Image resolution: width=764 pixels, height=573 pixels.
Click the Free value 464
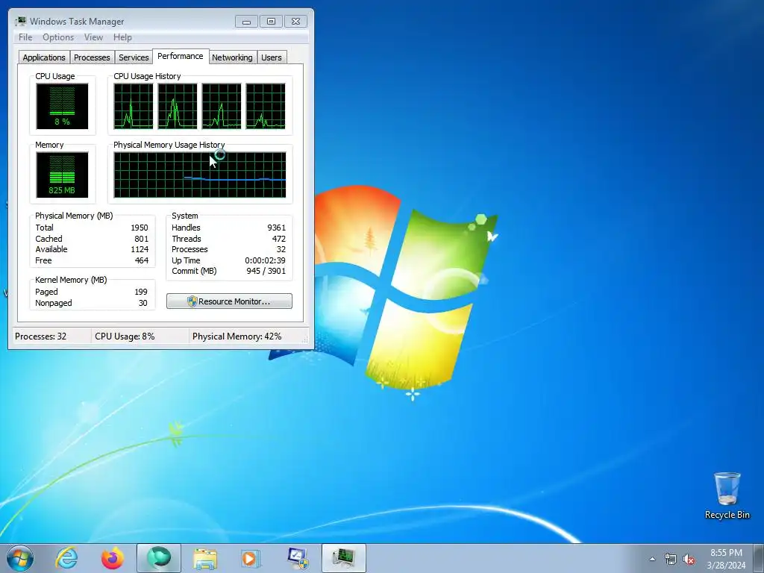(x=141, y=260)
